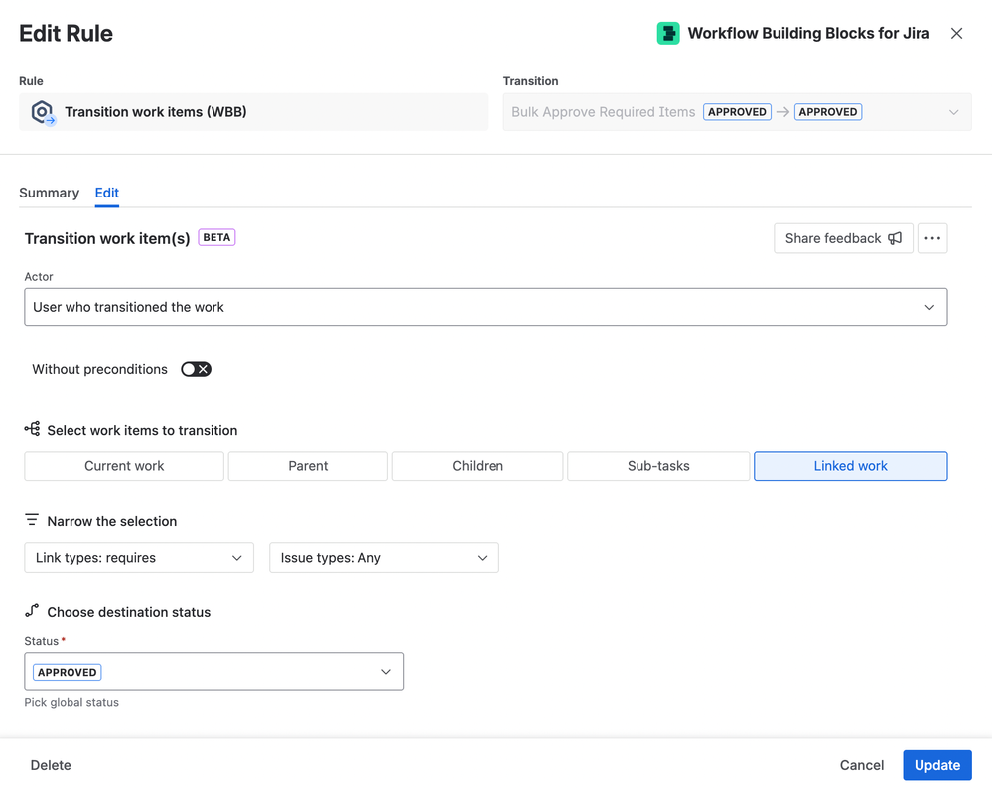Click the Delete button
Image resolution: width=992 pixels, height=788 pixels.
(x=51, y=765)
